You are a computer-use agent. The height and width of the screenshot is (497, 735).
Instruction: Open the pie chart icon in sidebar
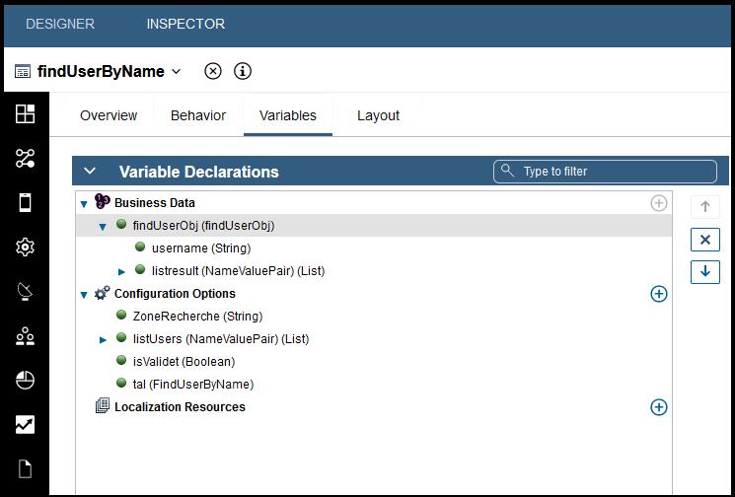(26, 381)
